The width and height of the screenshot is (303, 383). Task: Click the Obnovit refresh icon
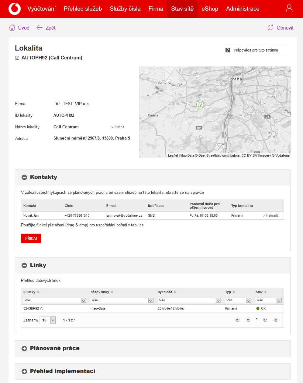pyautogui.click(x=270, y=28)
